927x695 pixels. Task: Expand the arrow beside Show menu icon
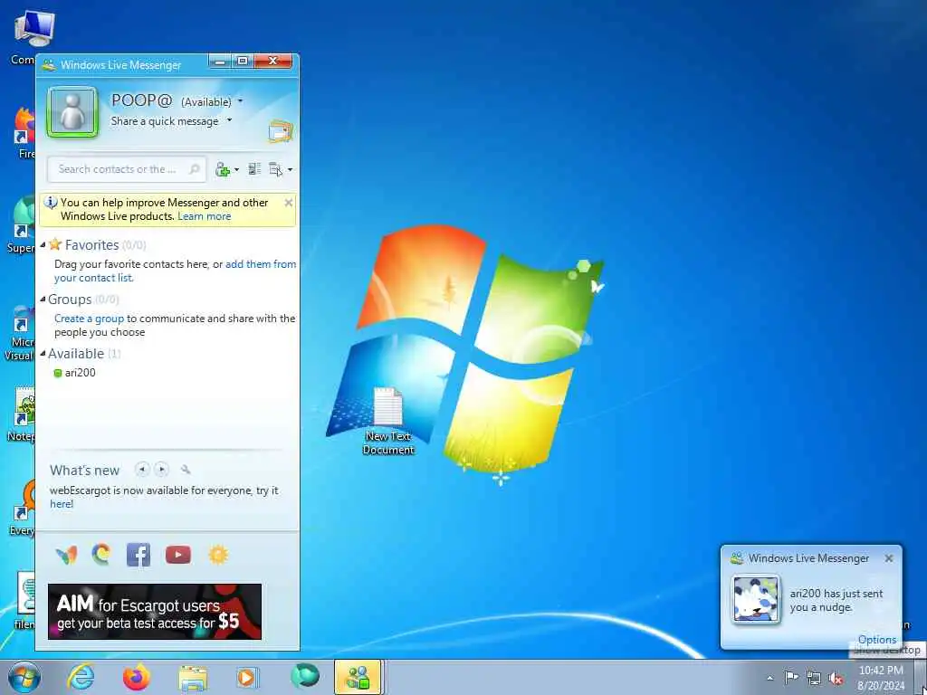tap(290, 170)
